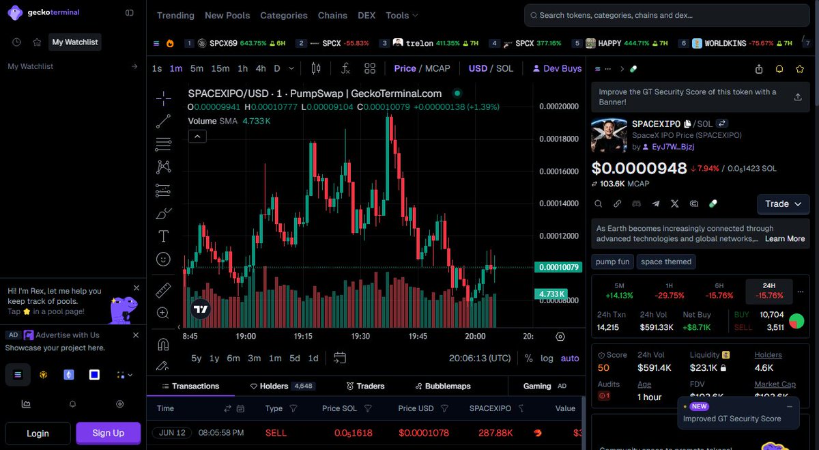Select the Ethereum chain icon in sidebar

coord(69,374)
